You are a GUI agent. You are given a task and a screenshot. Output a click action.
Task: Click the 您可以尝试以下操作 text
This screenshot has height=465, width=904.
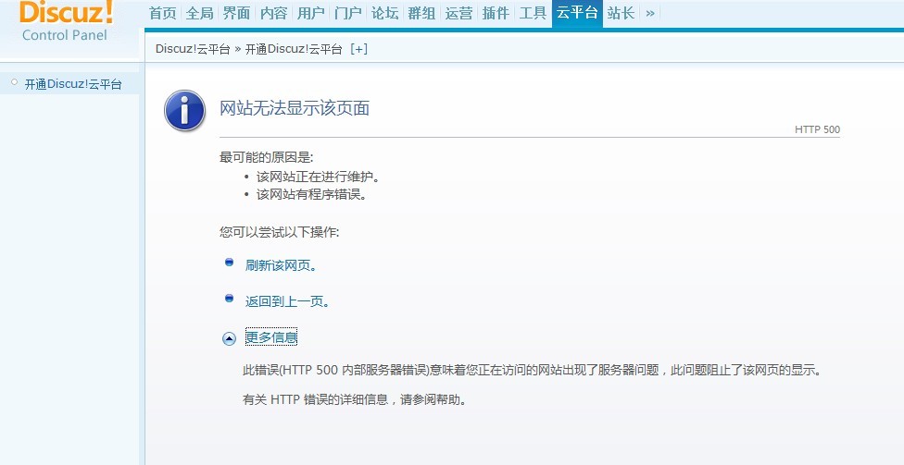(279, 232)
